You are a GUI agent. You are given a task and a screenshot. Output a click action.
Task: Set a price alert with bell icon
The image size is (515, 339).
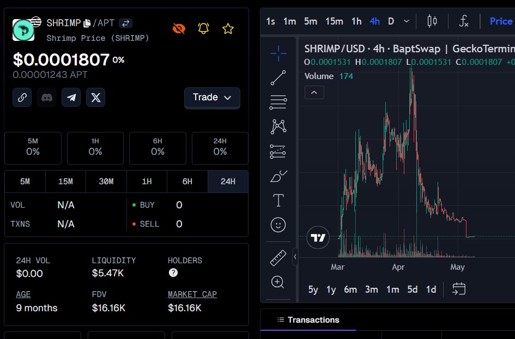point(204,28)
